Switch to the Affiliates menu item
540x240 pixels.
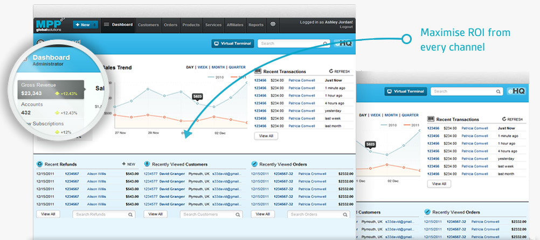(235, 25)
